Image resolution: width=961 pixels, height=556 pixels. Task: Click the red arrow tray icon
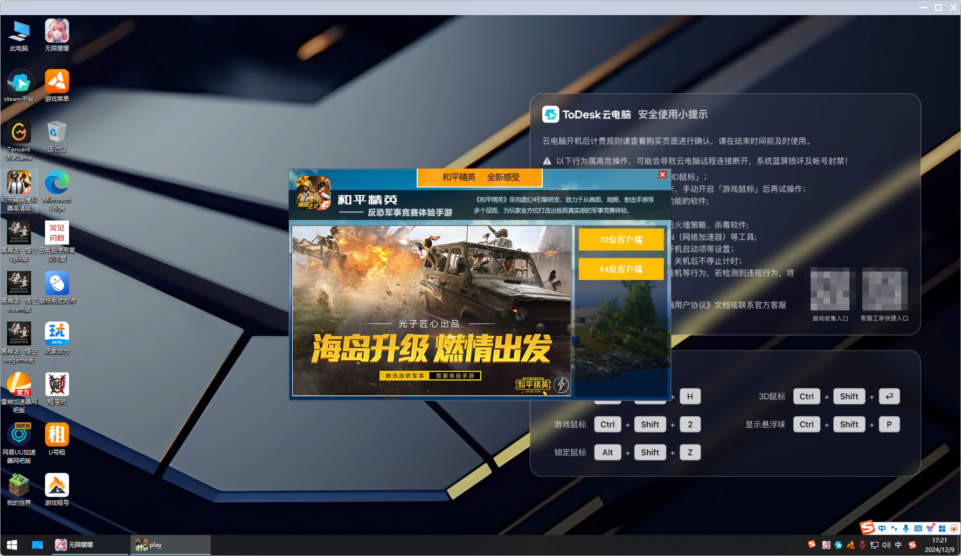(x=862, y=545)
